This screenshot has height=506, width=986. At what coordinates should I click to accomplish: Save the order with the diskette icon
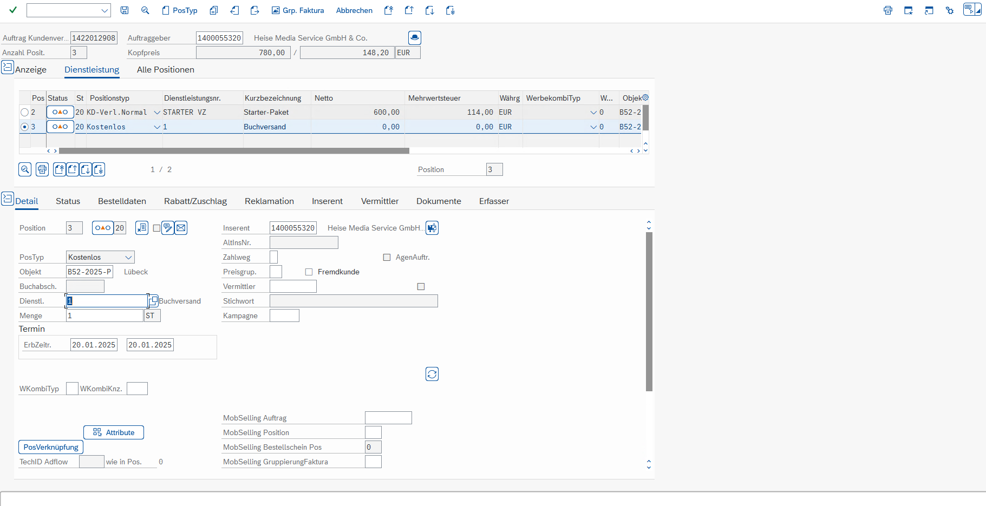125,10
